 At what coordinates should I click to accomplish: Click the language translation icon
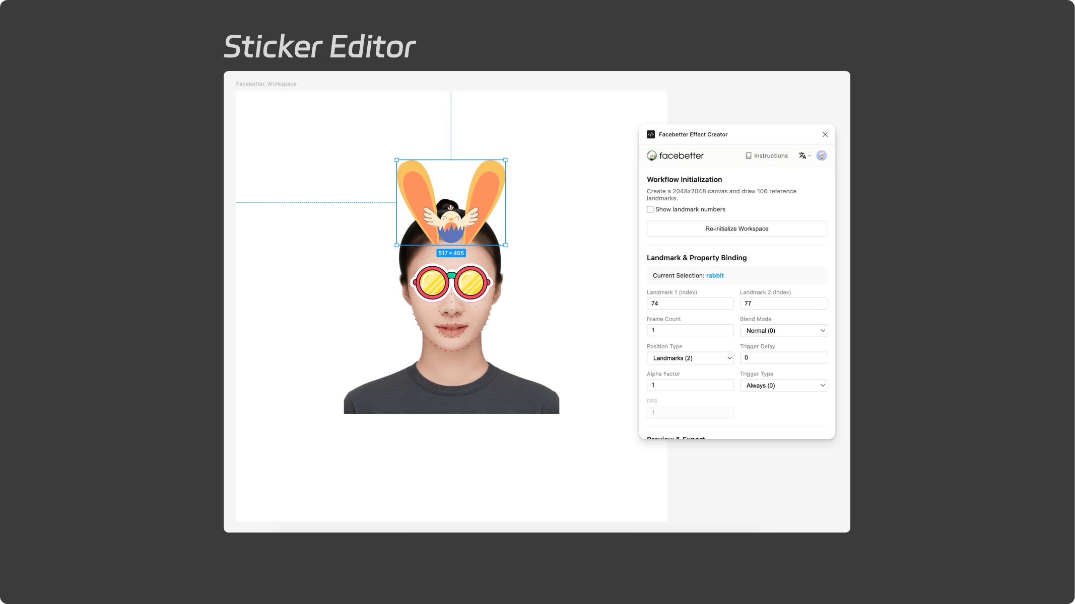pos(801,156)
